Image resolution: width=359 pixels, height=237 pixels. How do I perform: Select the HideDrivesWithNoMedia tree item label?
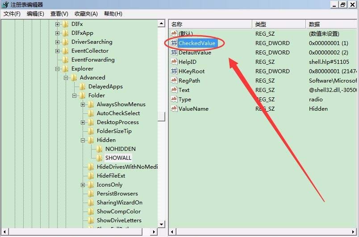click(127, 167)
